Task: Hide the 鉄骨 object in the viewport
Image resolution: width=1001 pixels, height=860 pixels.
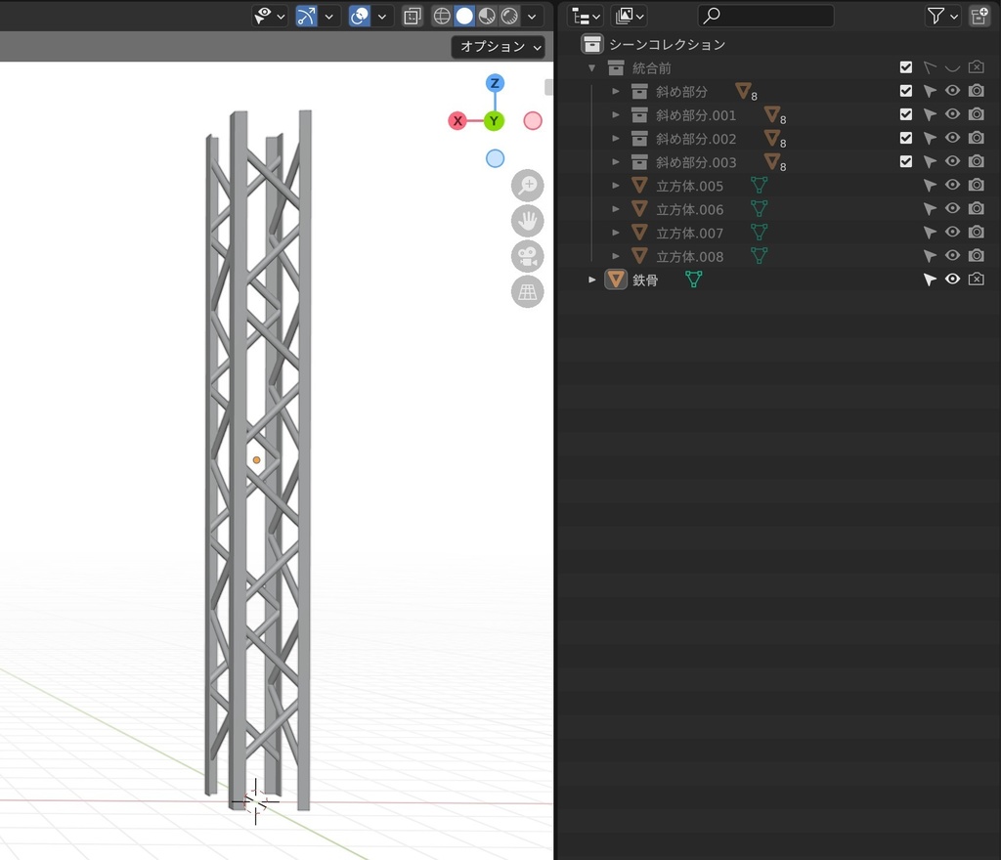Action: pyautogui.click(x=952, y=279)
